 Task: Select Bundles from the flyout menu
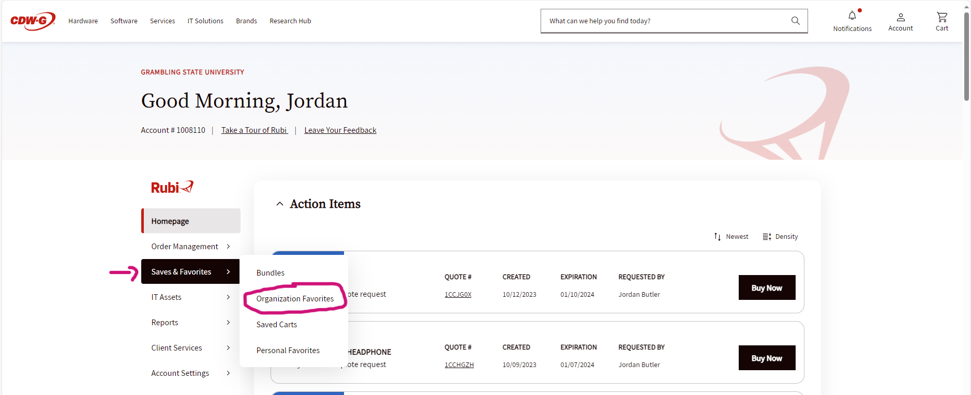(271, 272)
